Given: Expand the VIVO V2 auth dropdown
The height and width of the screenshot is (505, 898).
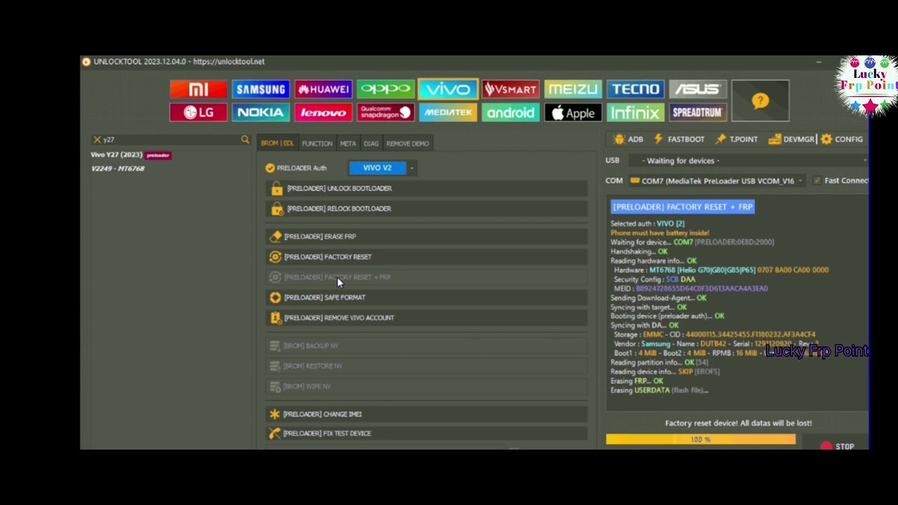Looking at the screenshot, I should coord(412,168).
